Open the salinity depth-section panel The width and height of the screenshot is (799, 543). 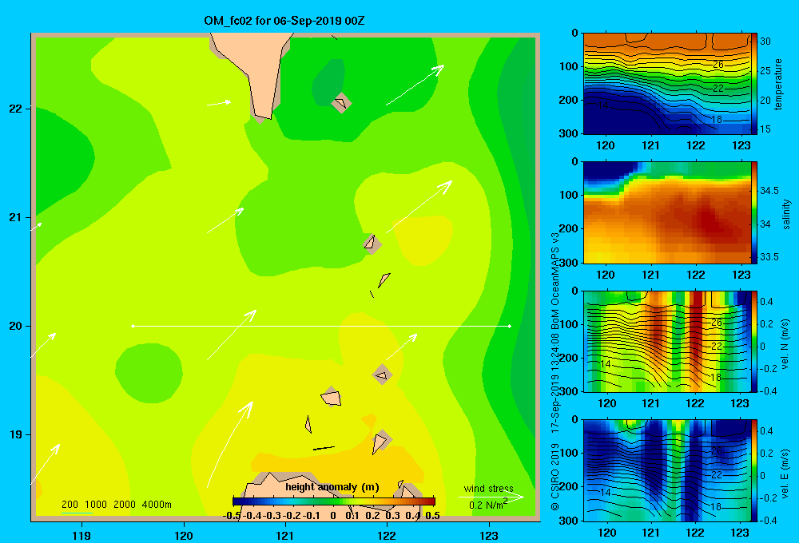pos(666,212)
